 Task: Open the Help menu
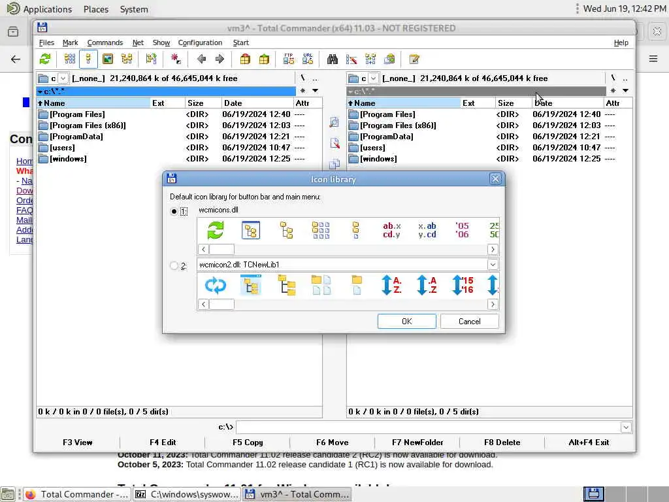point(621,42)
